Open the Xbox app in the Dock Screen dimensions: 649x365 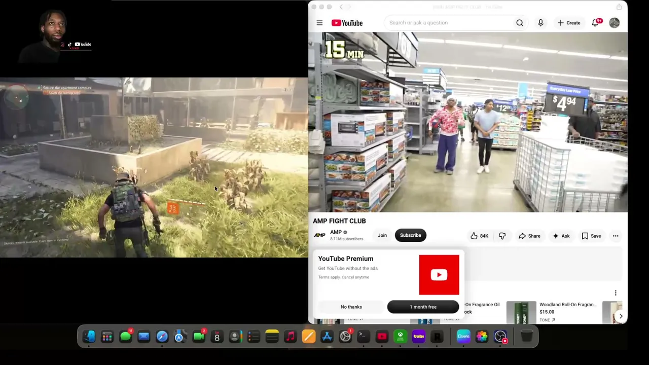[x=400, y=336]
